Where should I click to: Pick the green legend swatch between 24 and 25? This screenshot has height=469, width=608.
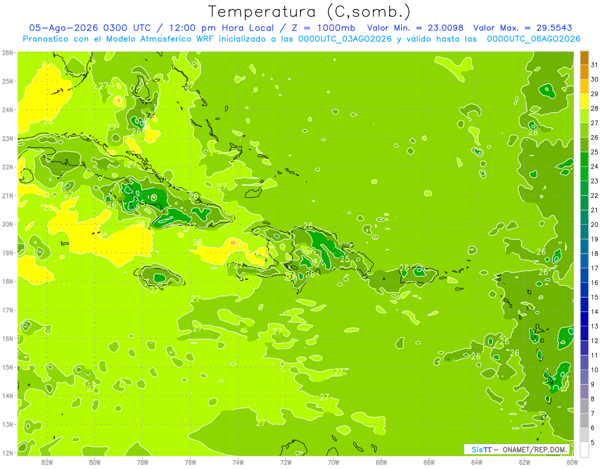point(584,159)
